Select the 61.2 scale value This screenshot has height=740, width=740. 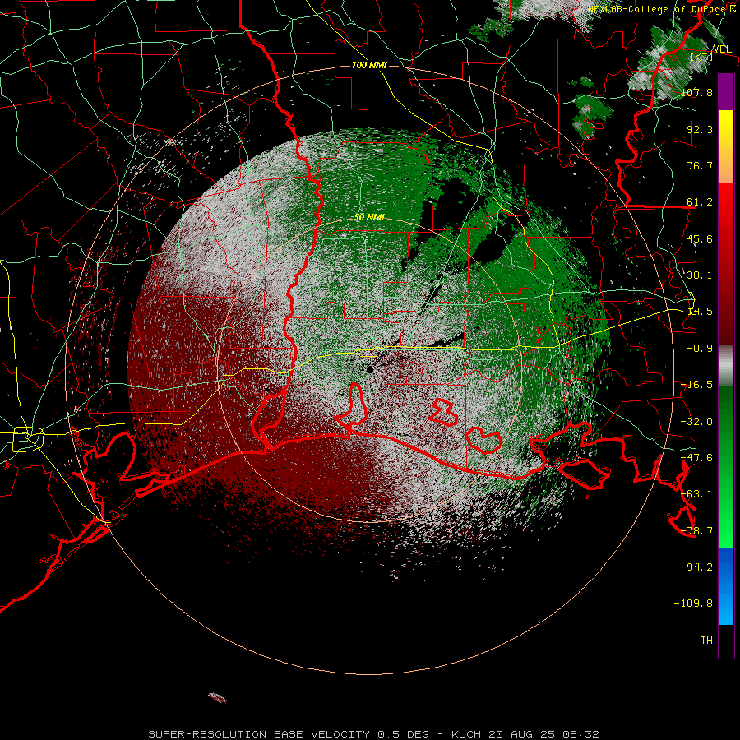700,202
